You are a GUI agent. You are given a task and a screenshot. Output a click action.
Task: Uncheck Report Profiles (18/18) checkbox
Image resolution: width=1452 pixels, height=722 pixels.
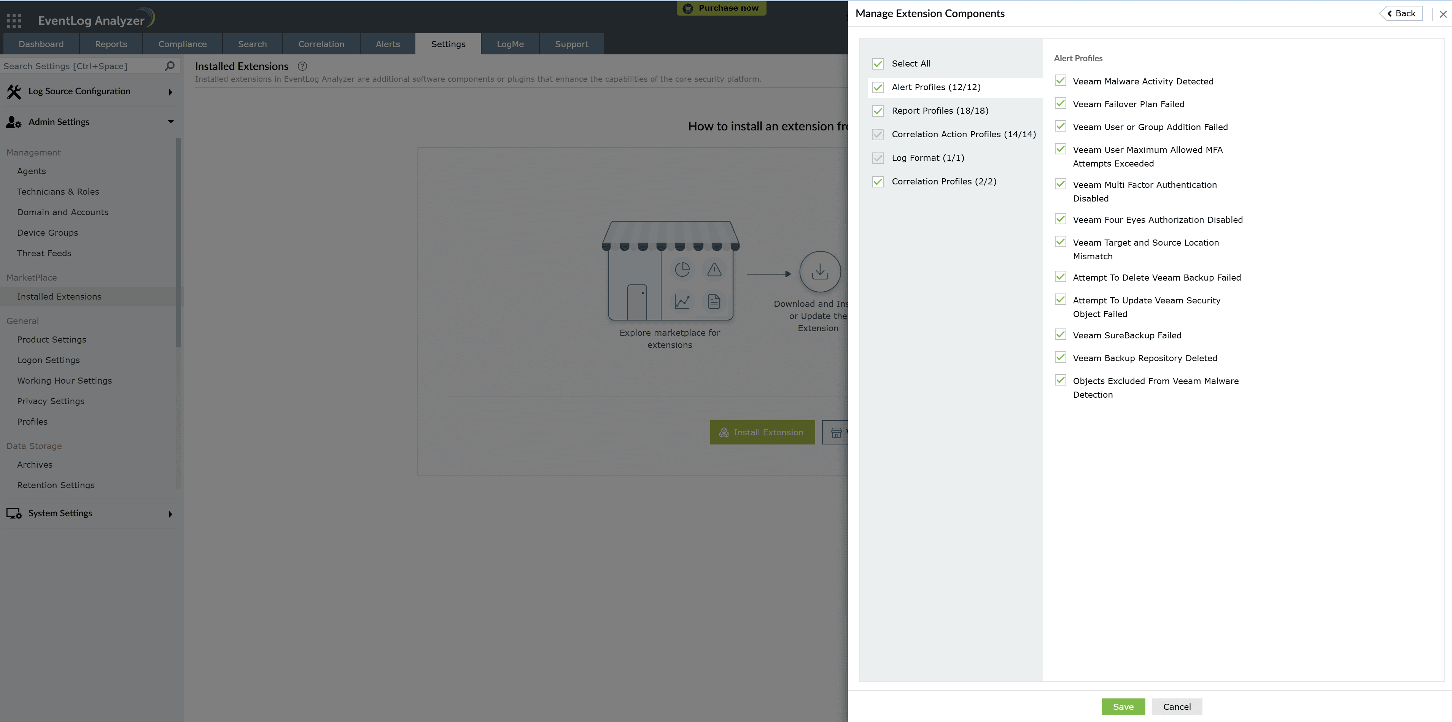click(878, 111)
